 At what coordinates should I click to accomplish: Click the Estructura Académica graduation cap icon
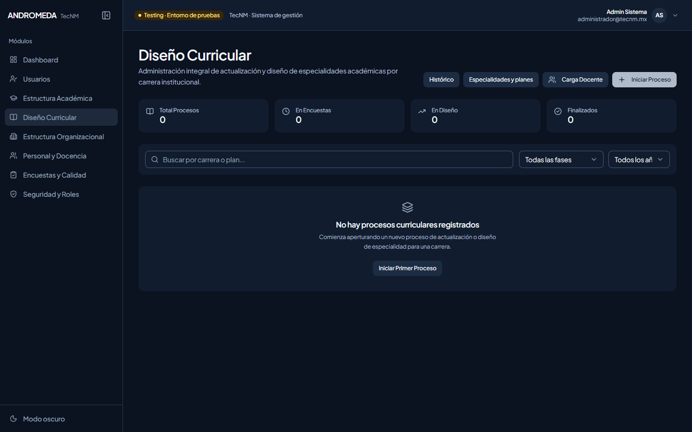tap(13, 98)
